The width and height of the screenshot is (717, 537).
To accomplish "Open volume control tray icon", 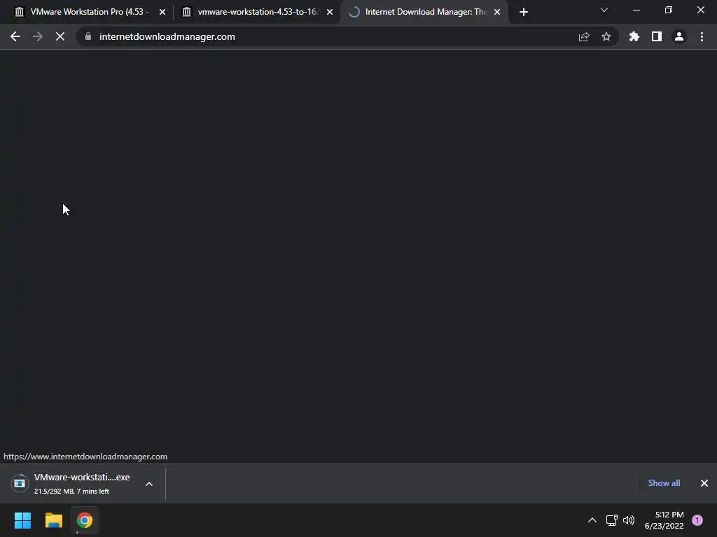I will pyautogui.click(x=629, y=520).
